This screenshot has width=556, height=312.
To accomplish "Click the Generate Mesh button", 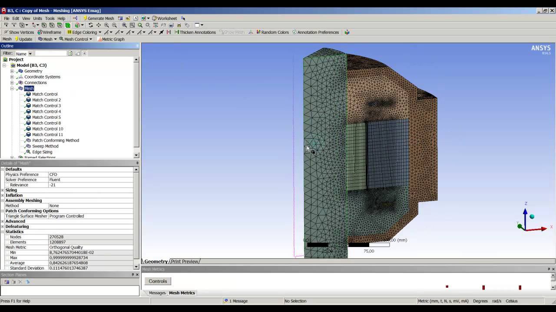I will point(98,18).
